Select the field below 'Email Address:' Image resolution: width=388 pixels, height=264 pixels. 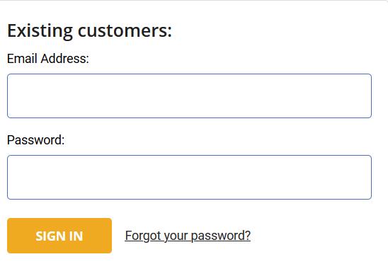[189, 96]
